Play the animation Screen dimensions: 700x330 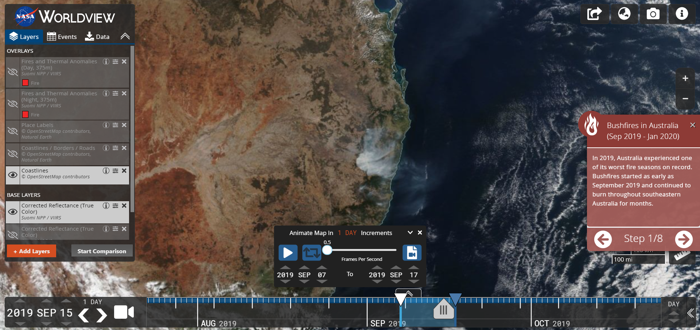tap(288, 253)
